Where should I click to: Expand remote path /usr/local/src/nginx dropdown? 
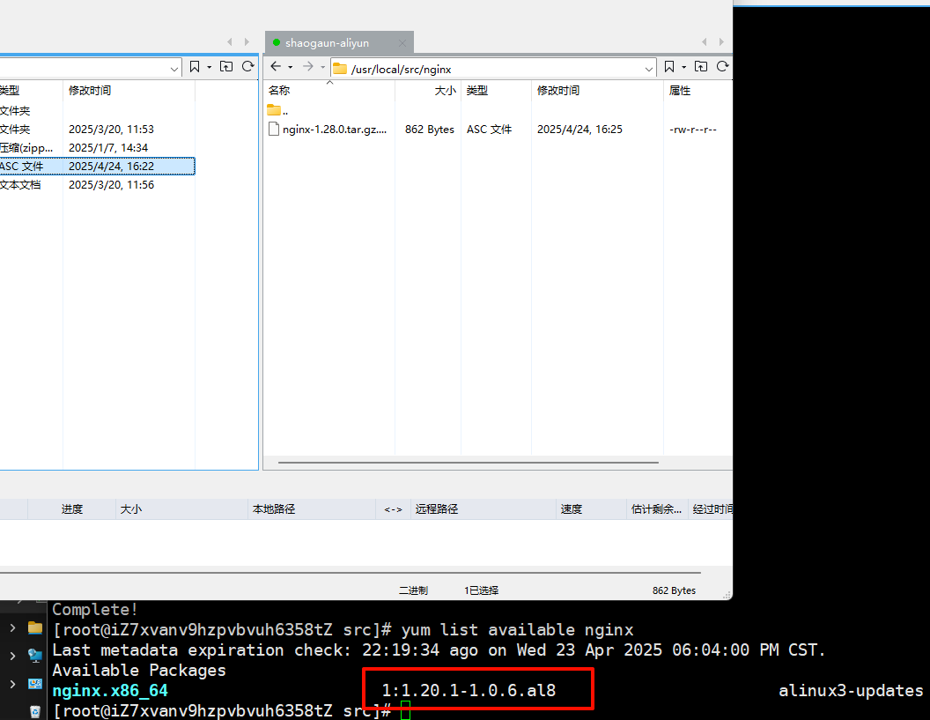click(649, 70)
